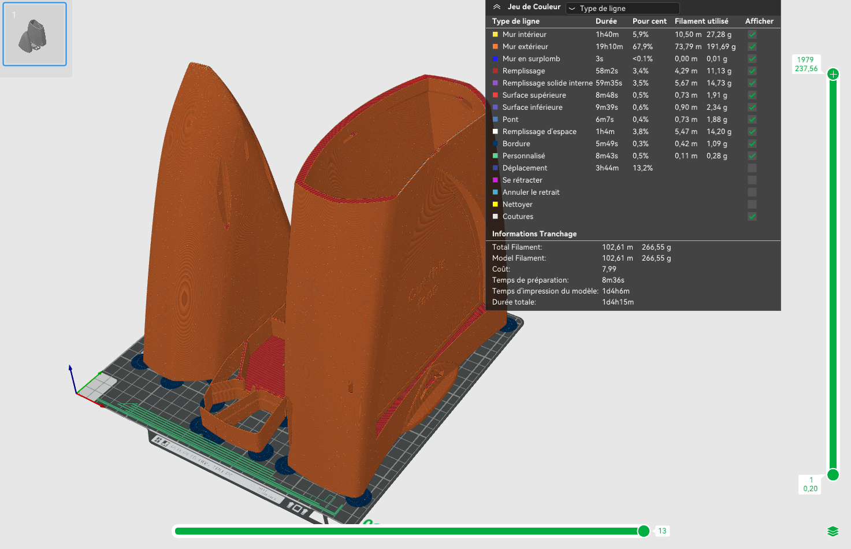Click the dark blue Bordure swatch
The width and height of the screenshot is (851, 549).
click(495, 144)
